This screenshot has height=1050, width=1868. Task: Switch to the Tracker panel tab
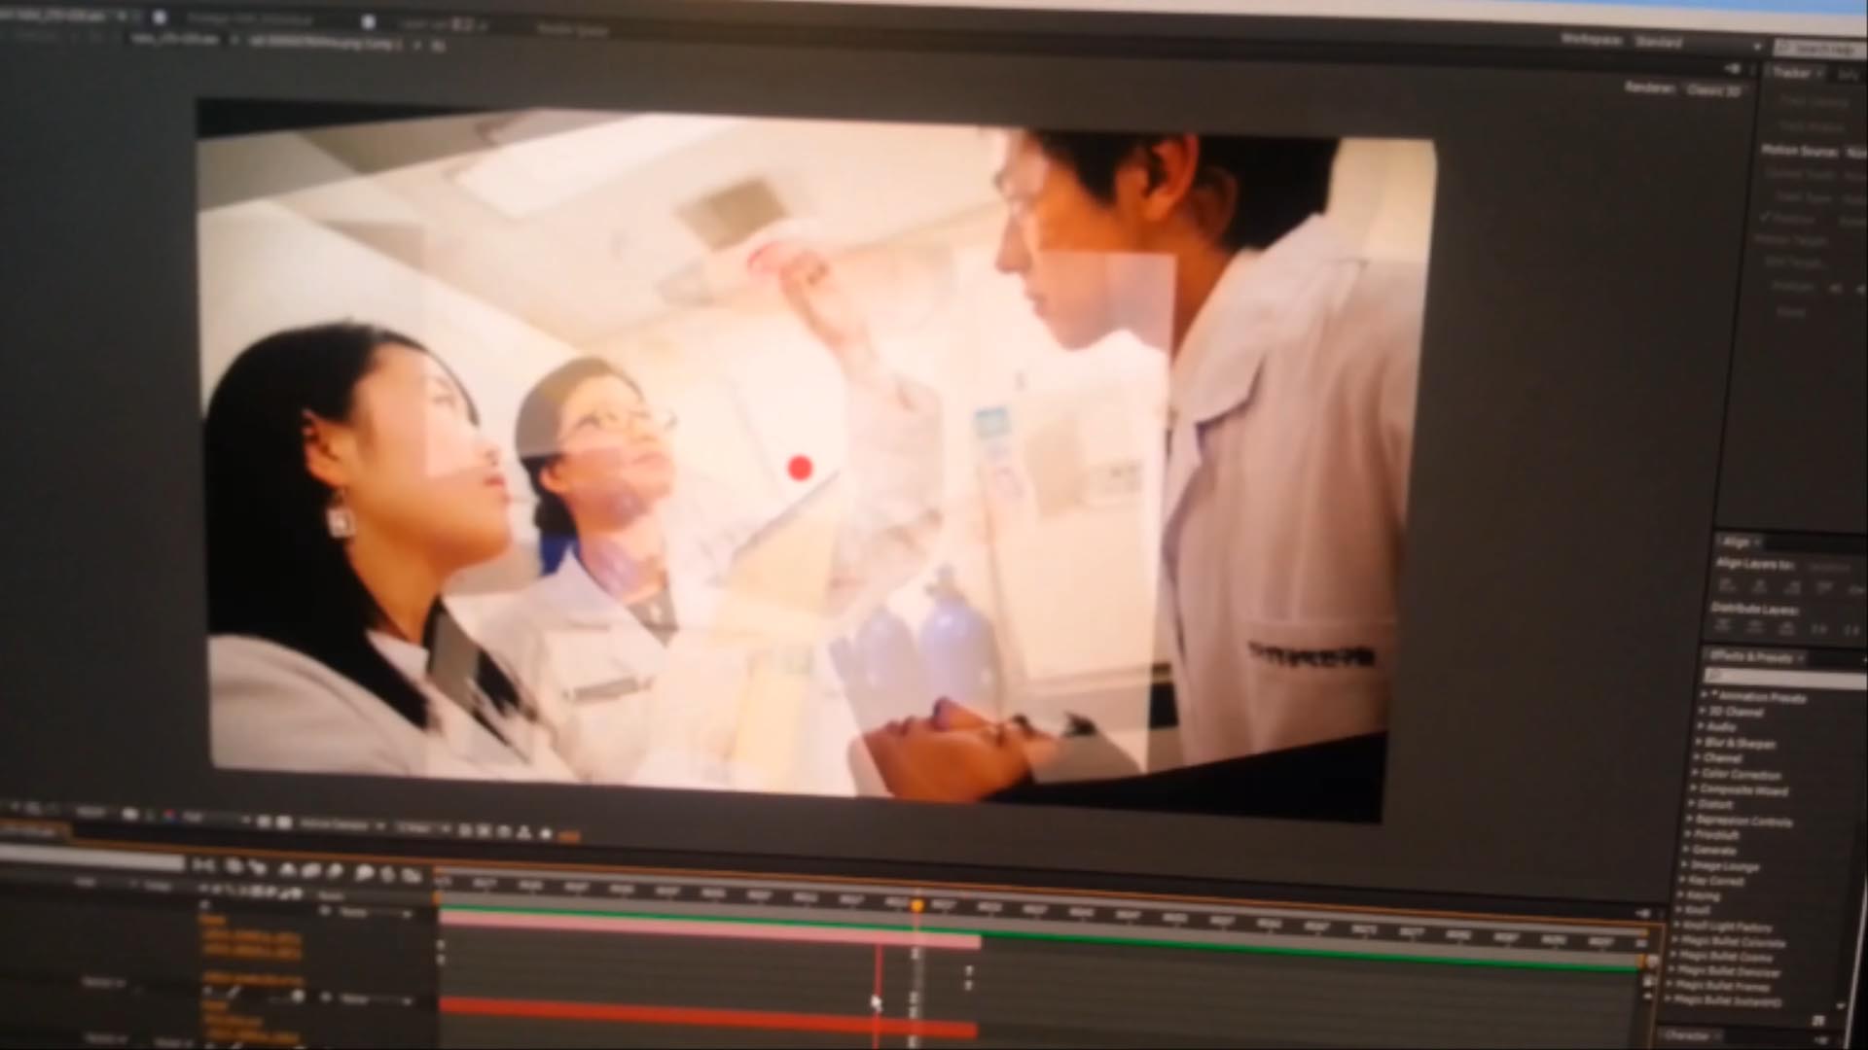coord(1791,73)
